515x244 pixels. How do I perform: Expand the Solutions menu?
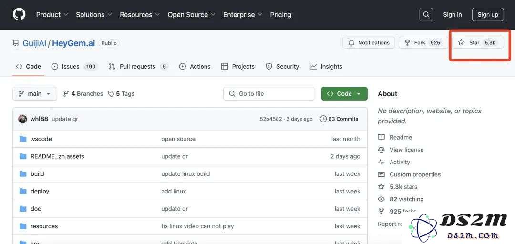(x=94, y=15)
